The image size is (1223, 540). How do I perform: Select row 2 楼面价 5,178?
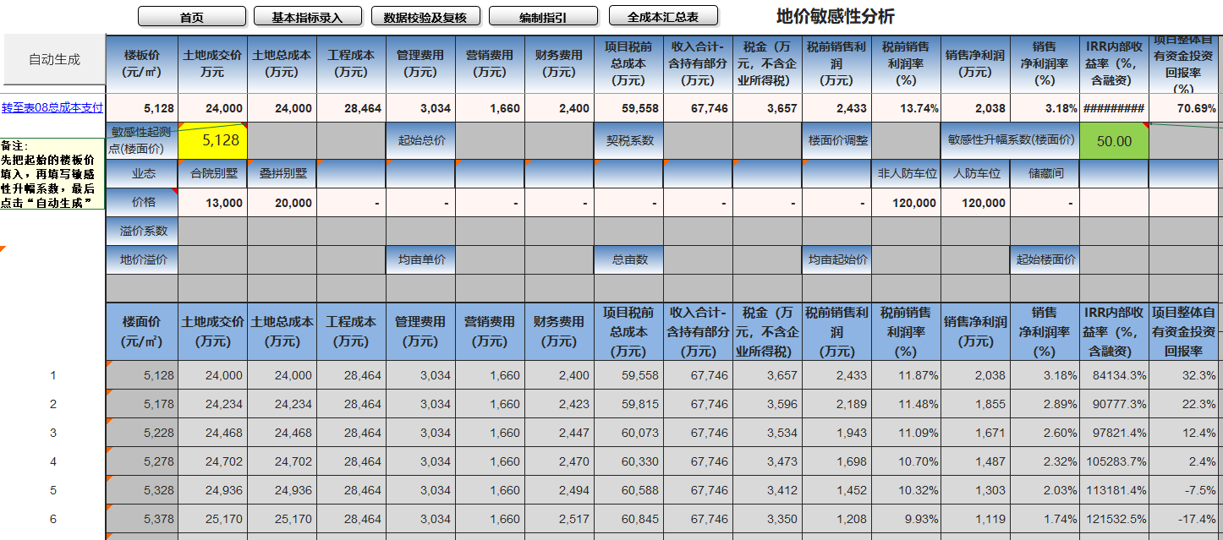pos(142,404)
